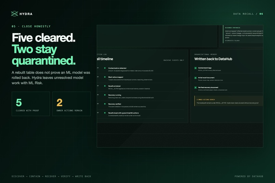Click the HYDRA brand name text
The height and width of the screenshot is (183, 275).
click(26, 14)
